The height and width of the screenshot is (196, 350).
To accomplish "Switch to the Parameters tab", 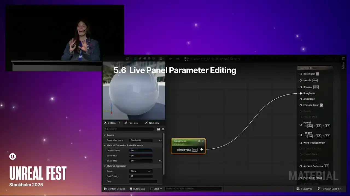I will pyautogui.click(x=131, y=123).
